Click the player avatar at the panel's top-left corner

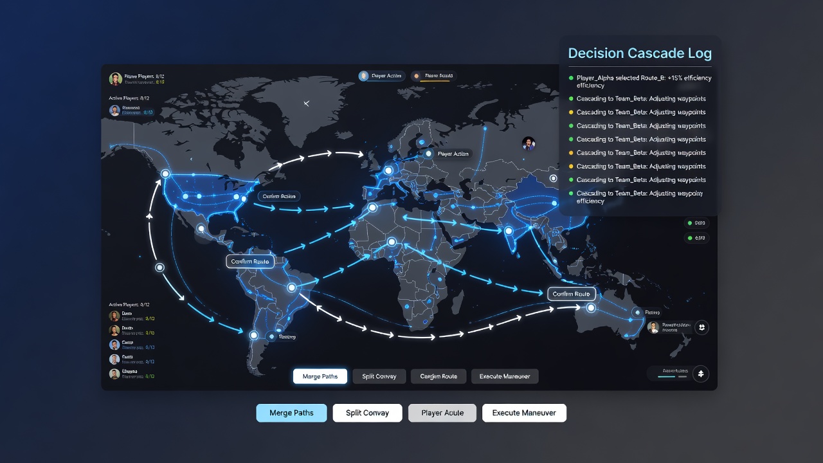tap(116, 79)
